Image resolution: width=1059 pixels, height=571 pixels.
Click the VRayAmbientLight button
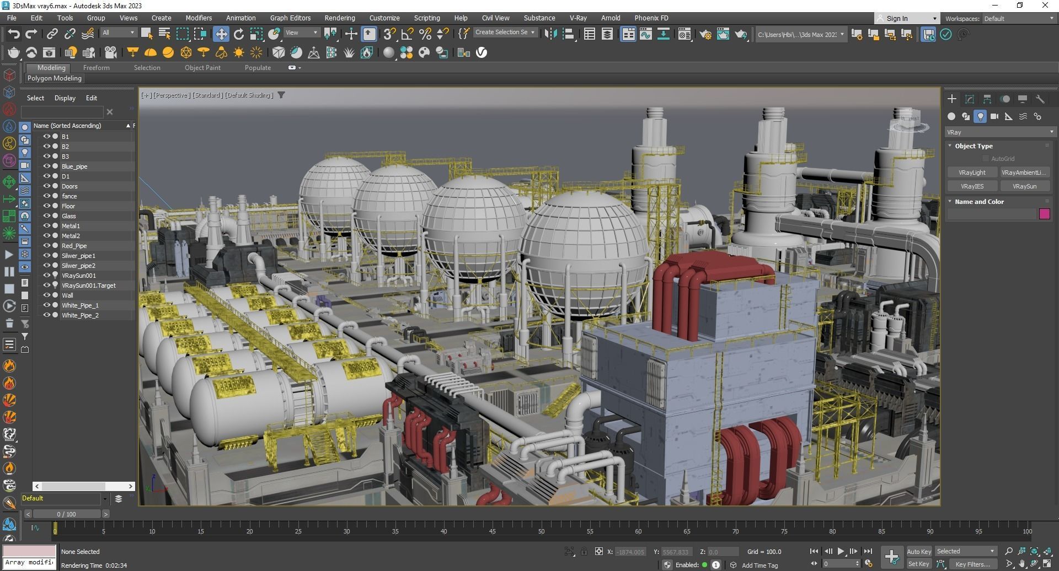(1024, 173)
